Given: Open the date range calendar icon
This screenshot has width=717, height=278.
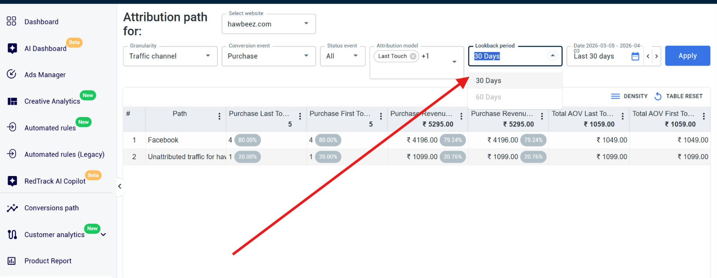Looking at the screenshot, I should 635,56.
